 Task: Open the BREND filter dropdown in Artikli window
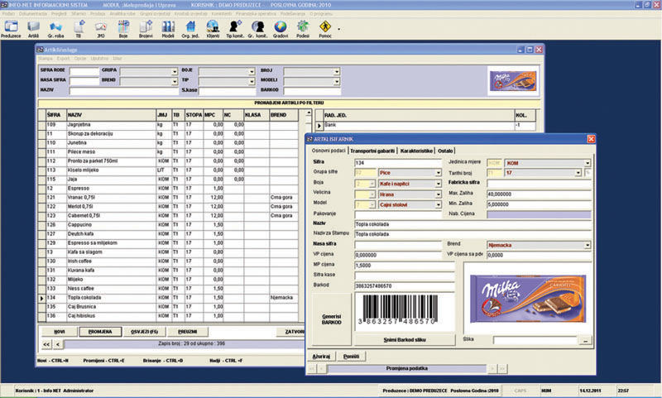[175, 81]
